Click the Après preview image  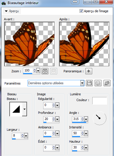point(84,44)
